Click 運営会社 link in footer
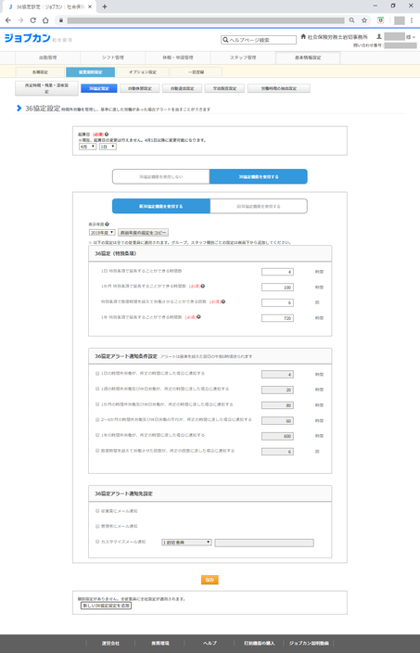Image resolution: width=420 pixels, height=653 pixels. pyautogui.click(x=110, y=643)
